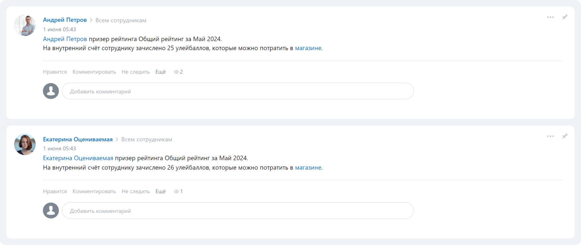Click the gray user avatar beside the first comment field

click(51, 91)
